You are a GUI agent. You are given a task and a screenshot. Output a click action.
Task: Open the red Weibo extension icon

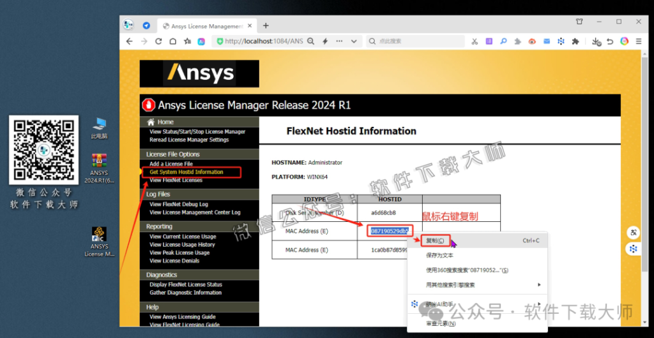tap(532, 41)
